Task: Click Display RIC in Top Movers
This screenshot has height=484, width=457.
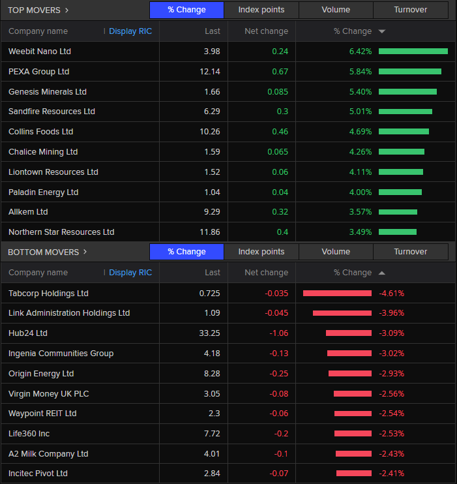Action: point(130,31)
